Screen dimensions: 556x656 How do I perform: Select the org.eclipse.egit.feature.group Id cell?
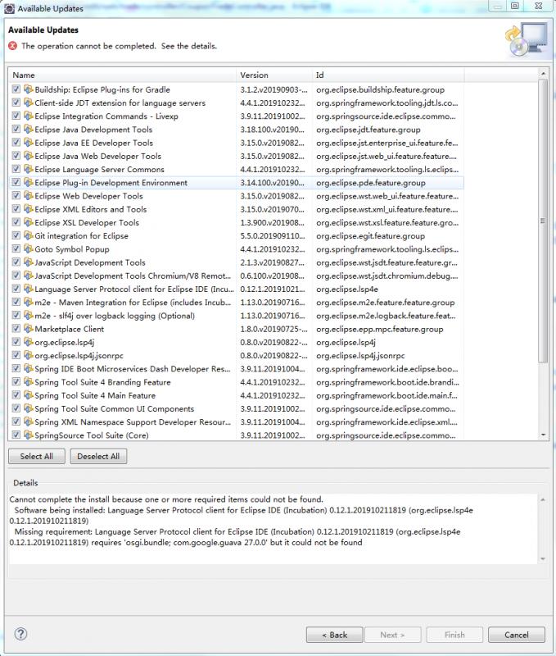coord(370,236)
